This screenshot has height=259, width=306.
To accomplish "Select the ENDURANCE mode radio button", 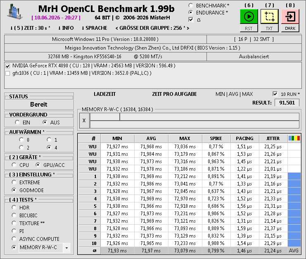I will [x=191, y=12].
